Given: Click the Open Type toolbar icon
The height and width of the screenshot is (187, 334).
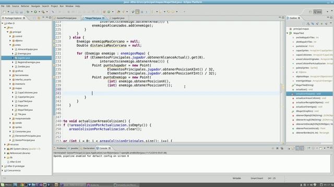Looking at the screenshot, I should pos(118,12).
